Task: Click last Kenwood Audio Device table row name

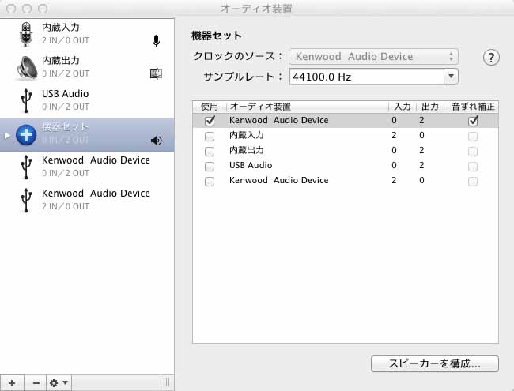Action: [x=278, y=180]
